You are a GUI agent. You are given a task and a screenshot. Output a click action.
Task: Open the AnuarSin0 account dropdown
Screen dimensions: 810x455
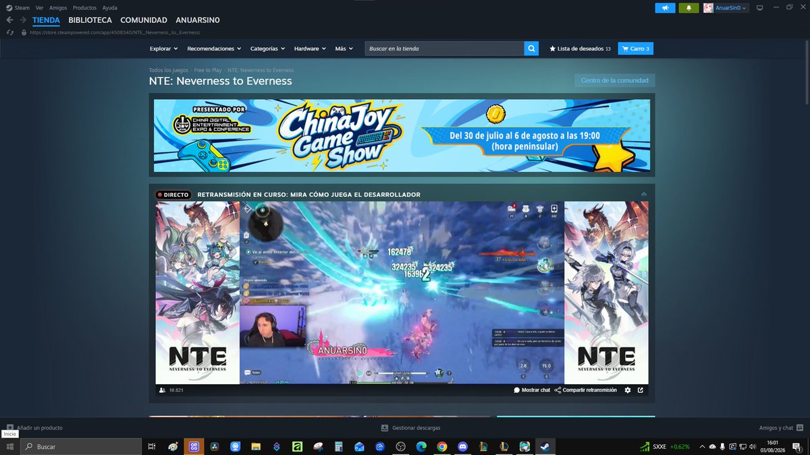click(x=732, y=8)
